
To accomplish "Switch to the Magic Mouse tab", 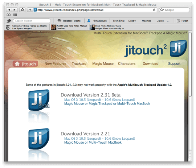I will [103, 63].
